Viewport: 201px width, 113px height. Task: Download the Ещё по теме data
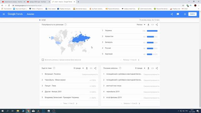point(87,68)
